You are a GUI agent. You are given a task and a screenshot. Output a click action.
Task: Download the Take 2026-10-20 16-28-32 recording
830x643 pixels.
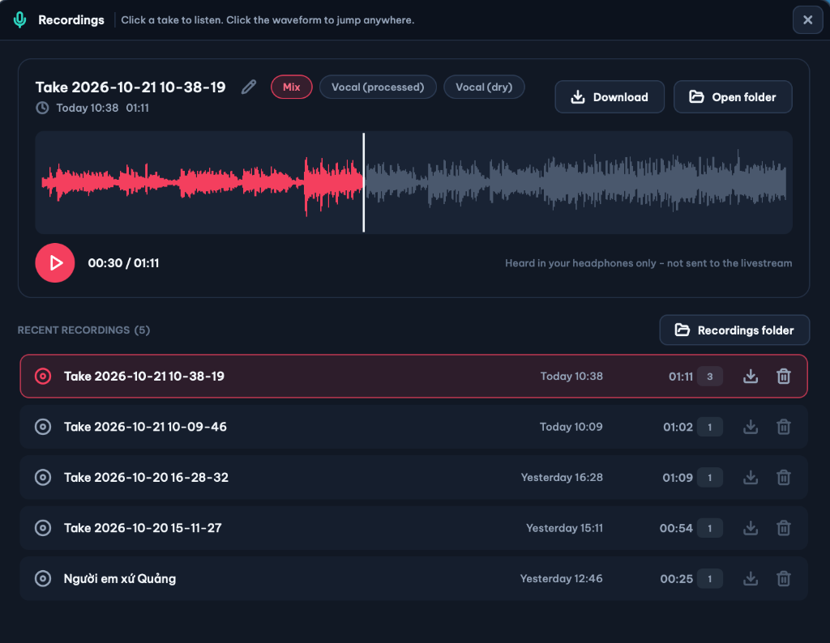click(x=751, y=478)
